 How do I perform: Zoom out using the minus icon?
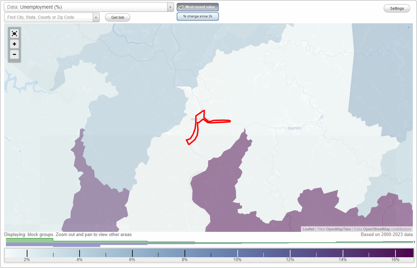tap(14, 55)
